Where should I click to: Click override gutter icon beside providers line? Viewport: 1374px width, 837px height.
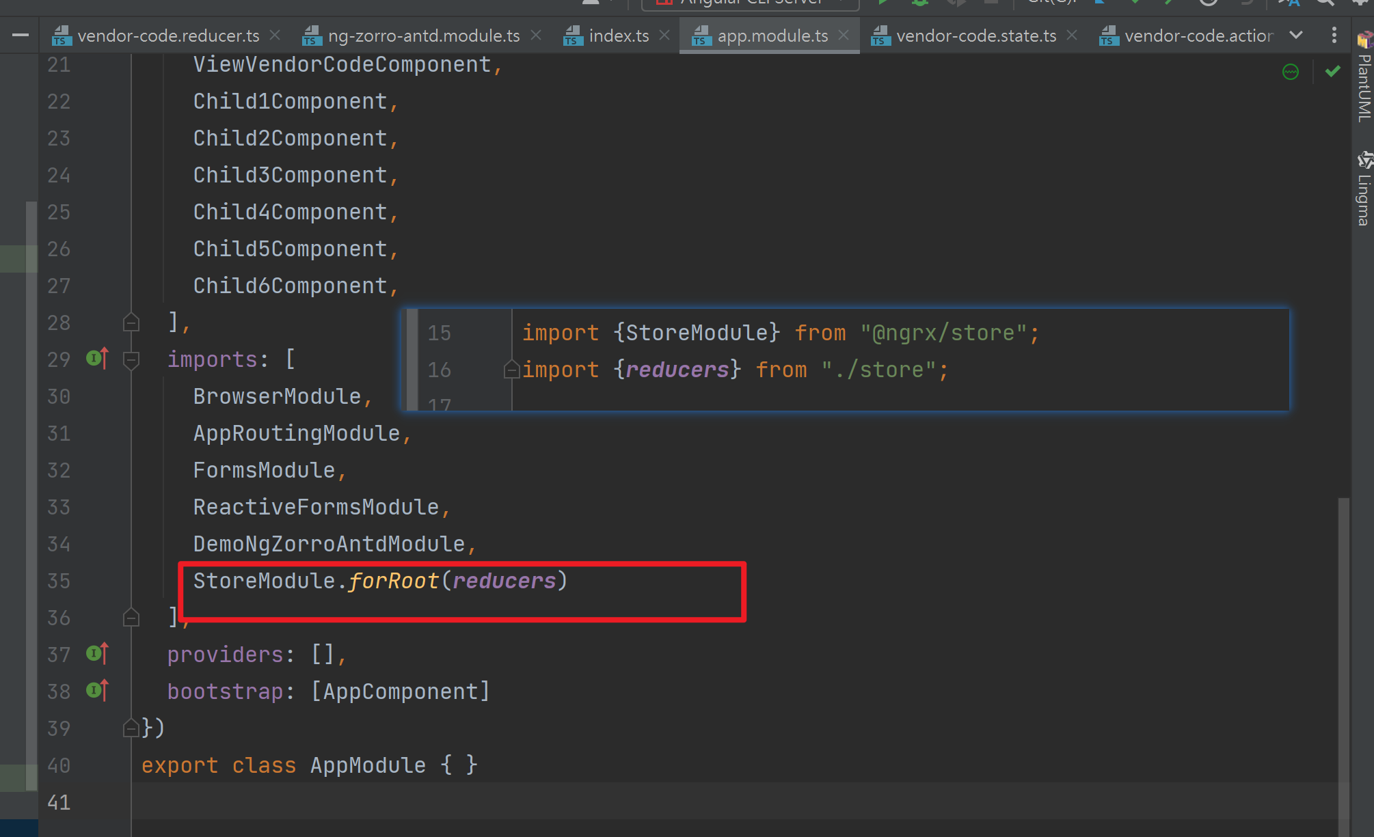point(97,654)
